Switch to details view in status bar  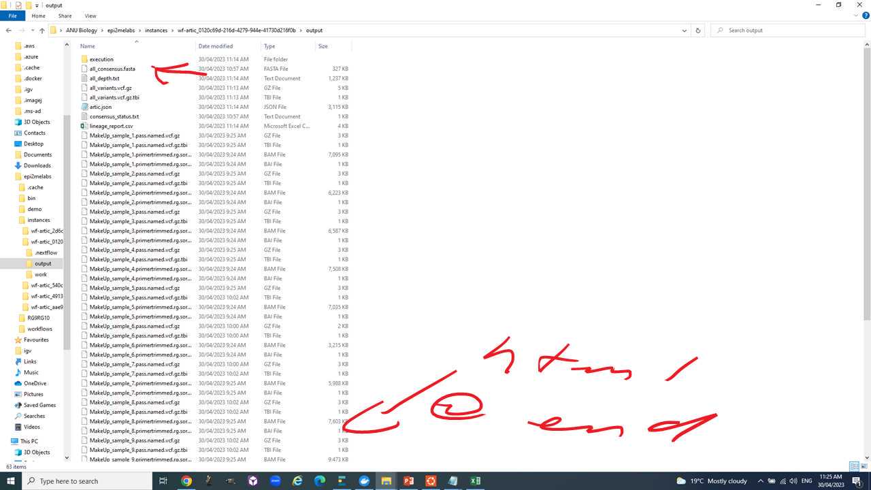click(x=854, y=466)
